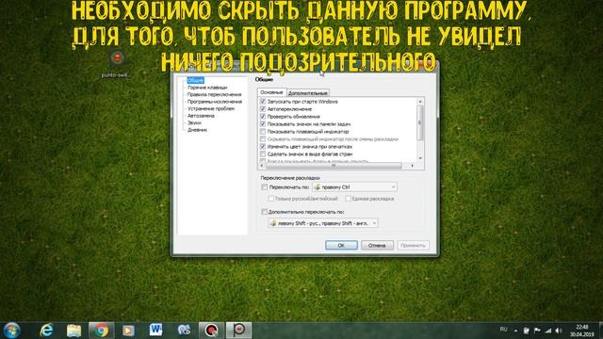
Task: Open Microsoft Word from taskbar
Action: (155, 330)
